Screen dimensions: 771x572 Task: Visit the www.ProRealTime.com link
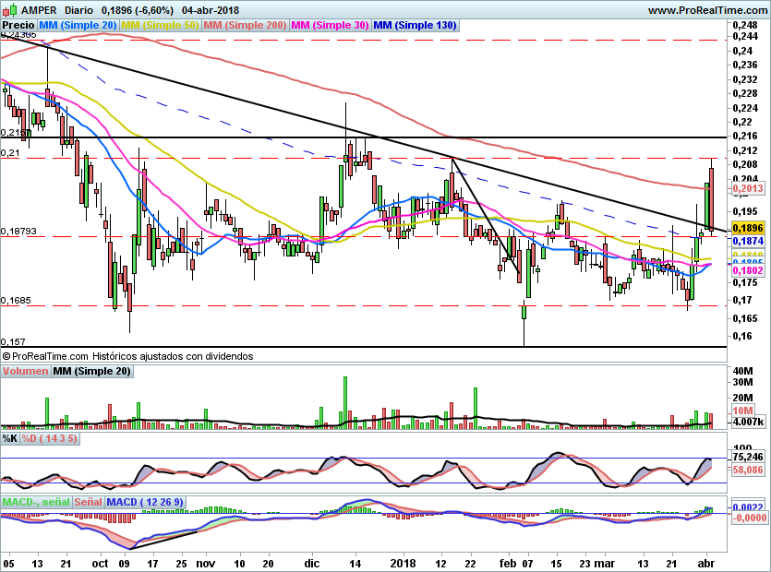point(707,10)
